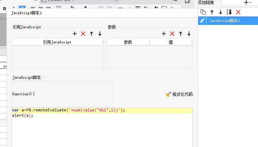This screenshot has height=147, width=258.
Task: Move the referenced JavaScript entry down
Action: tap(100, 34)
